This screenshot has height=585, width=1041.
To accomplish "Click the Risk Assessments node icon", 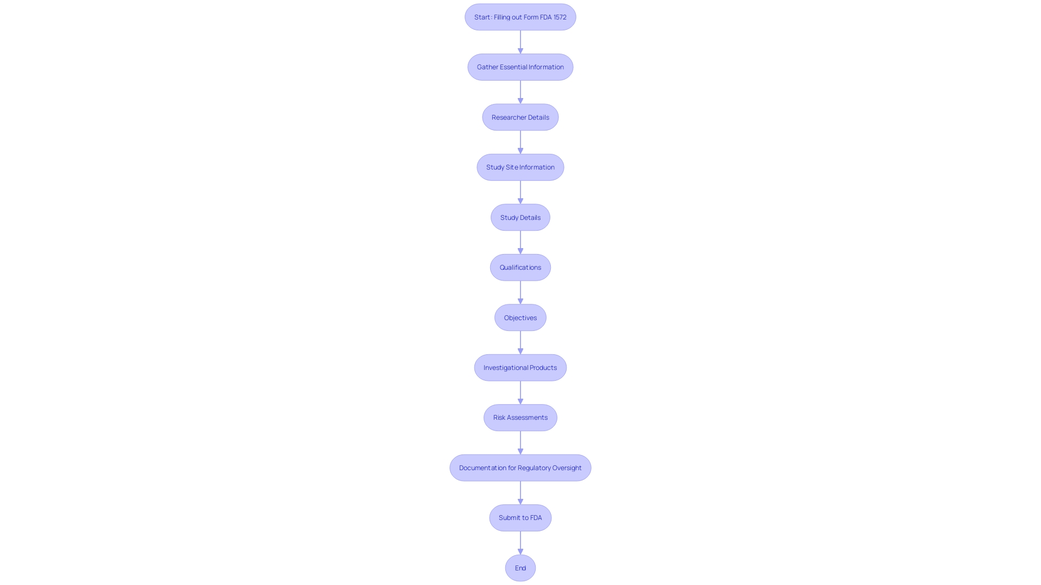I will 520,417.
